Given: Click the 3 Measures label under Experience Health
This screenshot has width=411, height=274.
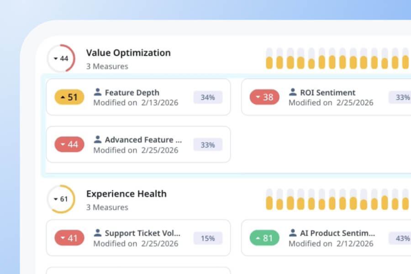Looking at the screenshot, I should [107, 207].
